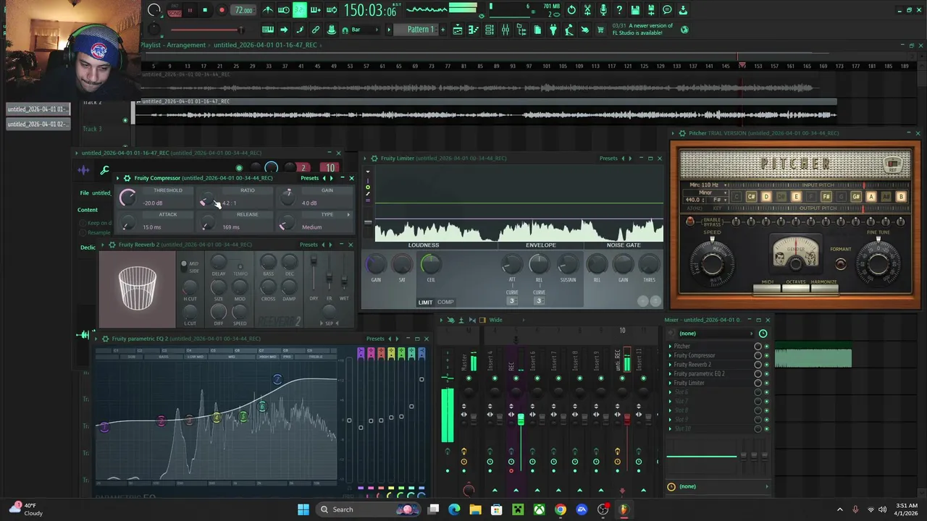Click the MIDI button in Pitcher
Viewport: 927px width, 521px height.
pos(768,288)
